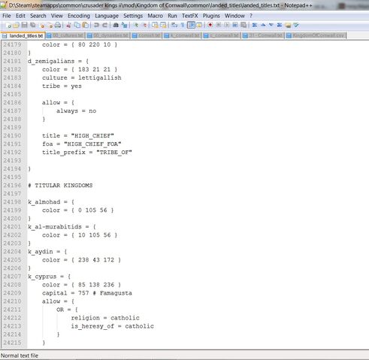
Task: Open the Plugins menu
Action: pos(211,16)
